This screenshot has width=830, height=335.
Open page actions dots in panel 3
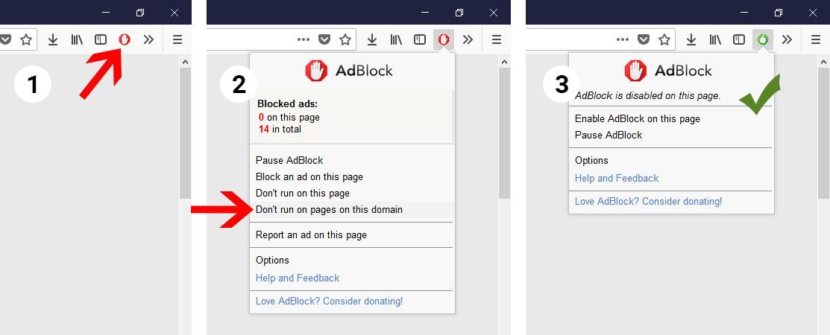[x=623, y=39]
